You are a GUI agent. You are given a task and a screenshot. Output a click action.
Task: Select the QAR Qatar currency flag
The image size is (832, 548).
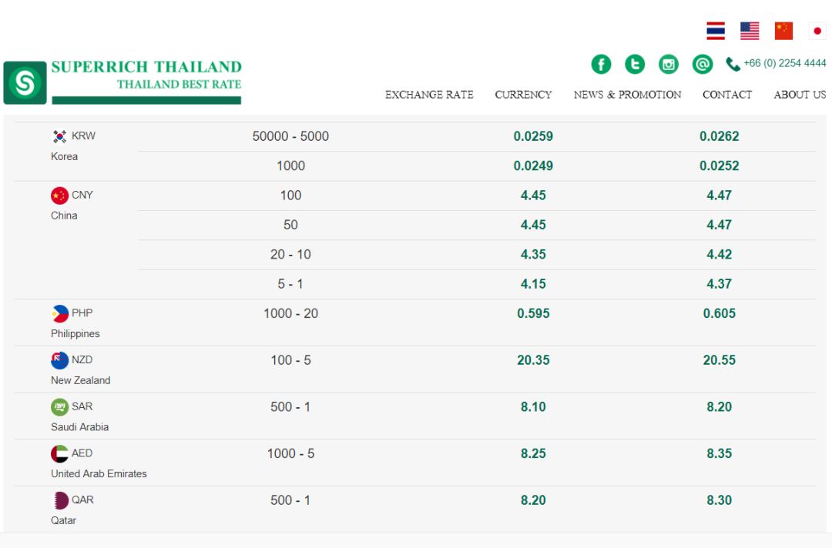click(x=60, y=500)
